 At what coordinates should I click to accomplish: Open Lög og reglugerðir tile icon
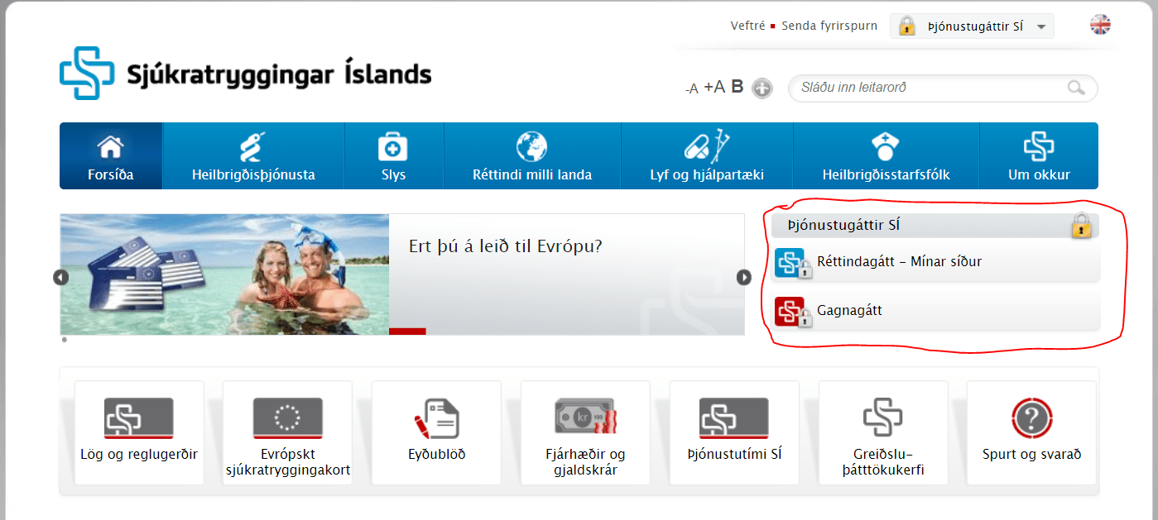tap(138, 418)
